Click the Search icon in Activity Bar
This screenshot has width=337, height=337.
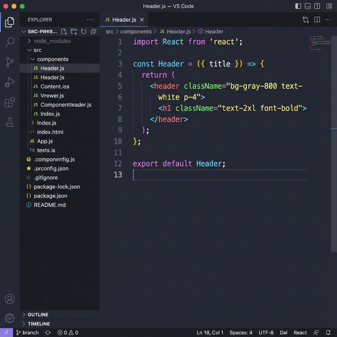10,42
